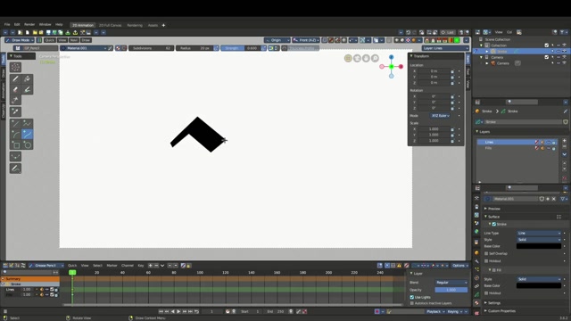The width and height of the screenshot is (571, 321).
Task: Open the Draw Mode dropdown
Action: click(x=20, y=40)
